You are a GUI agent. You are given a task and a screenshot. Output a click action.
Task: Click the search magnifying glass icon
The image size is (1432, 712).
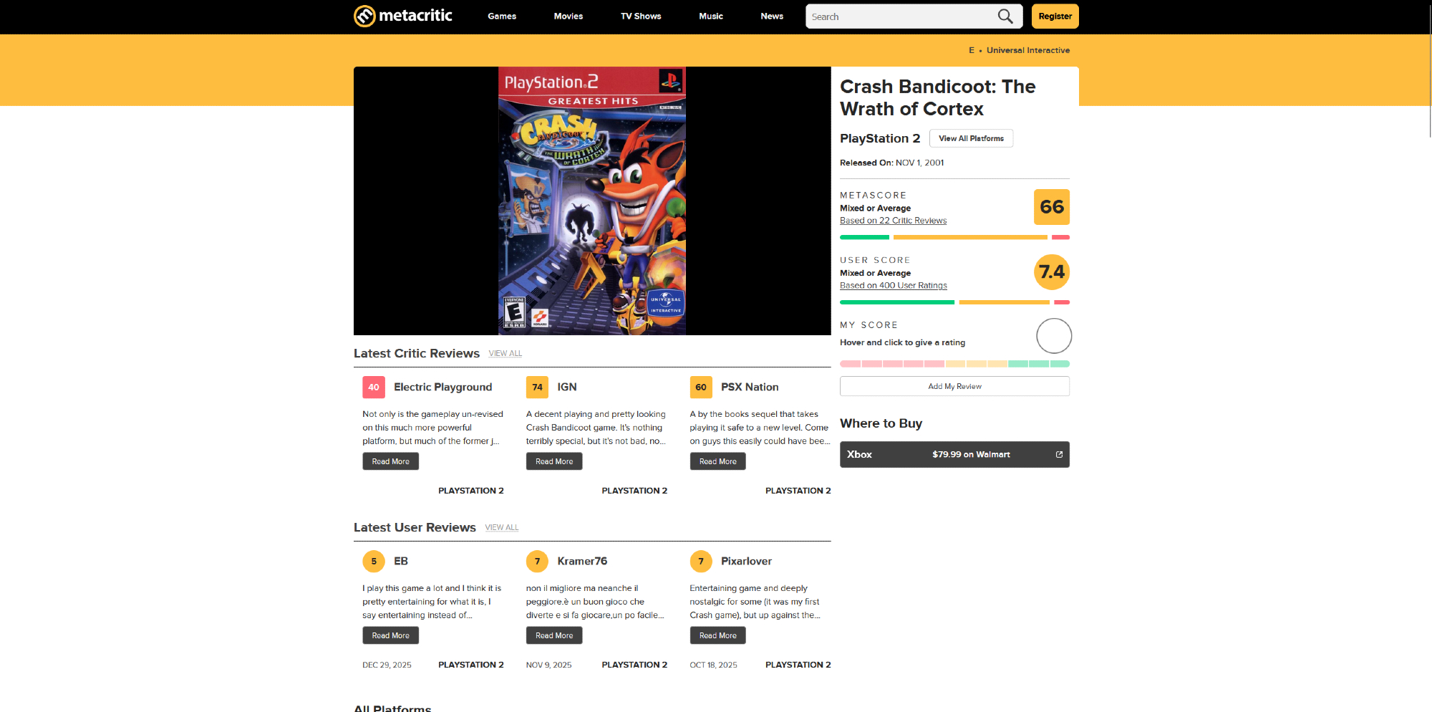click(x=1005, y=16)
